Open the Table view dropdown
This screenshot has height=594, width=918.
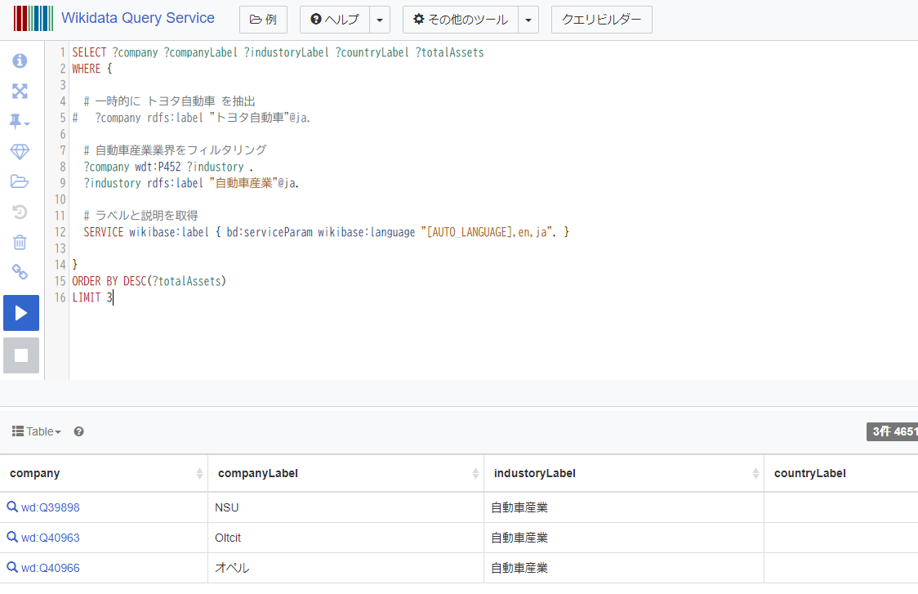[36, 431]
